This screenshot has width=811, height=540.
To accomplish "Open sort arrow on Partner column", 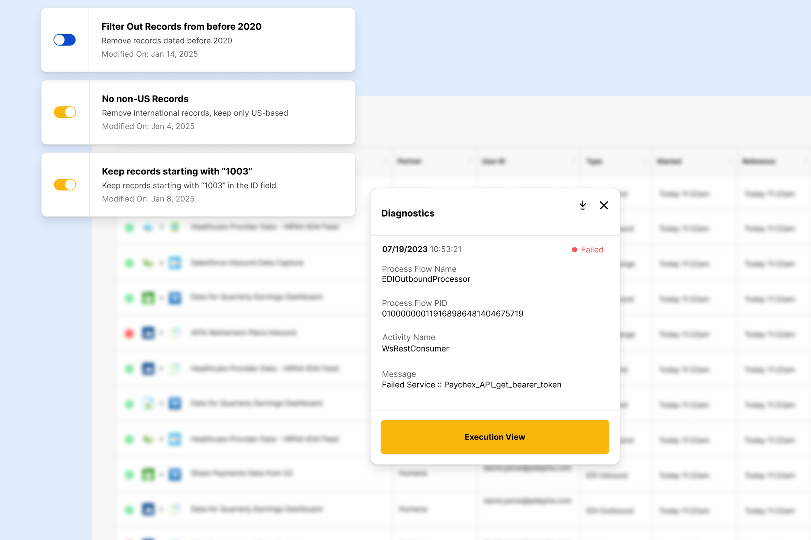I will pyautogui.click(x=469, y=162).
